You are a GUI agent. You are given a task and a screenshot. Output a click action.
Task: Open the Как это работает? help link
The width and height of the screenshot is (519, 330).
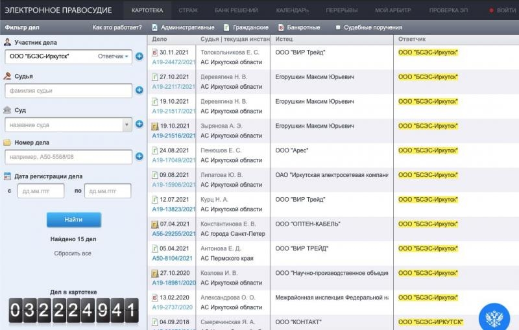click(x=117, y=27)
